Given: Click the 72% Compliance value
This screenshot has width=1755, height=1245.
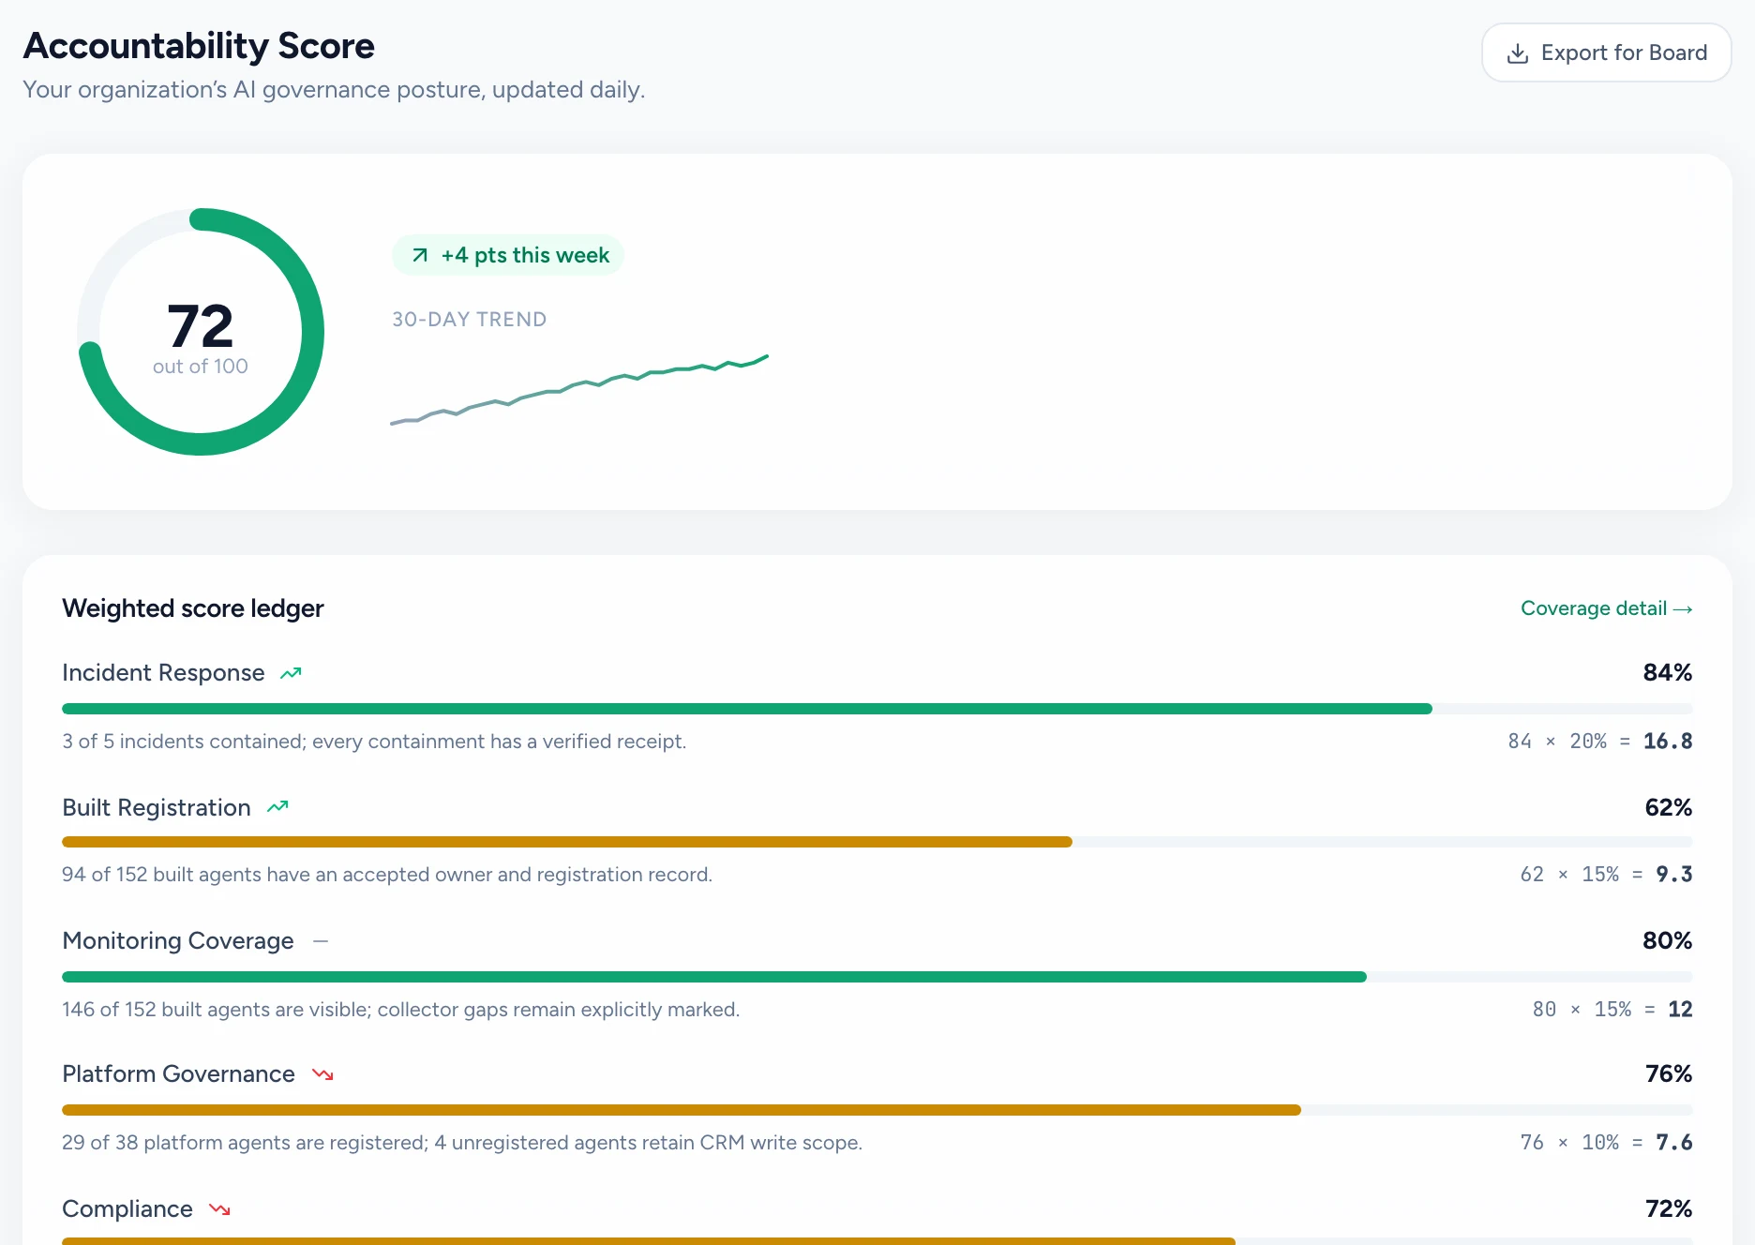Looking at the screenshot, I should (1669, 1208).
